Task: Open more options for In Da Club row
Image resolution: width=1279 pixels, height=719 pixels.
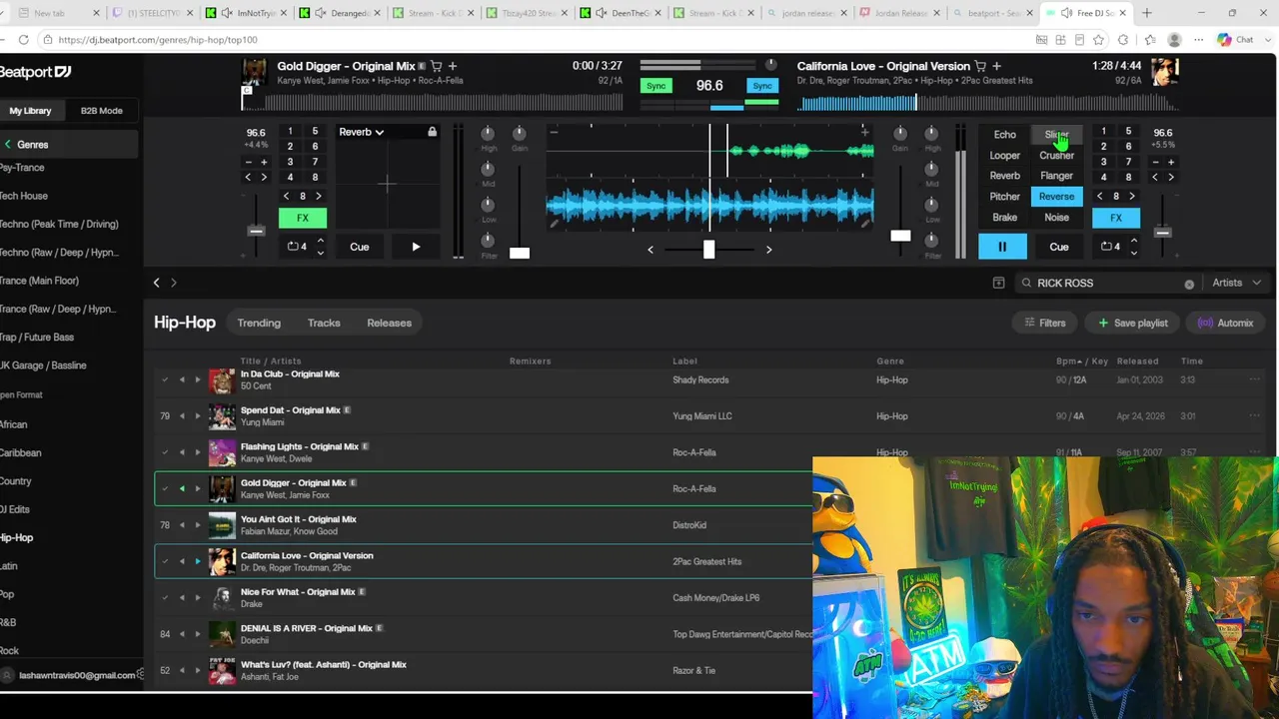Action: pos(1254,379)
